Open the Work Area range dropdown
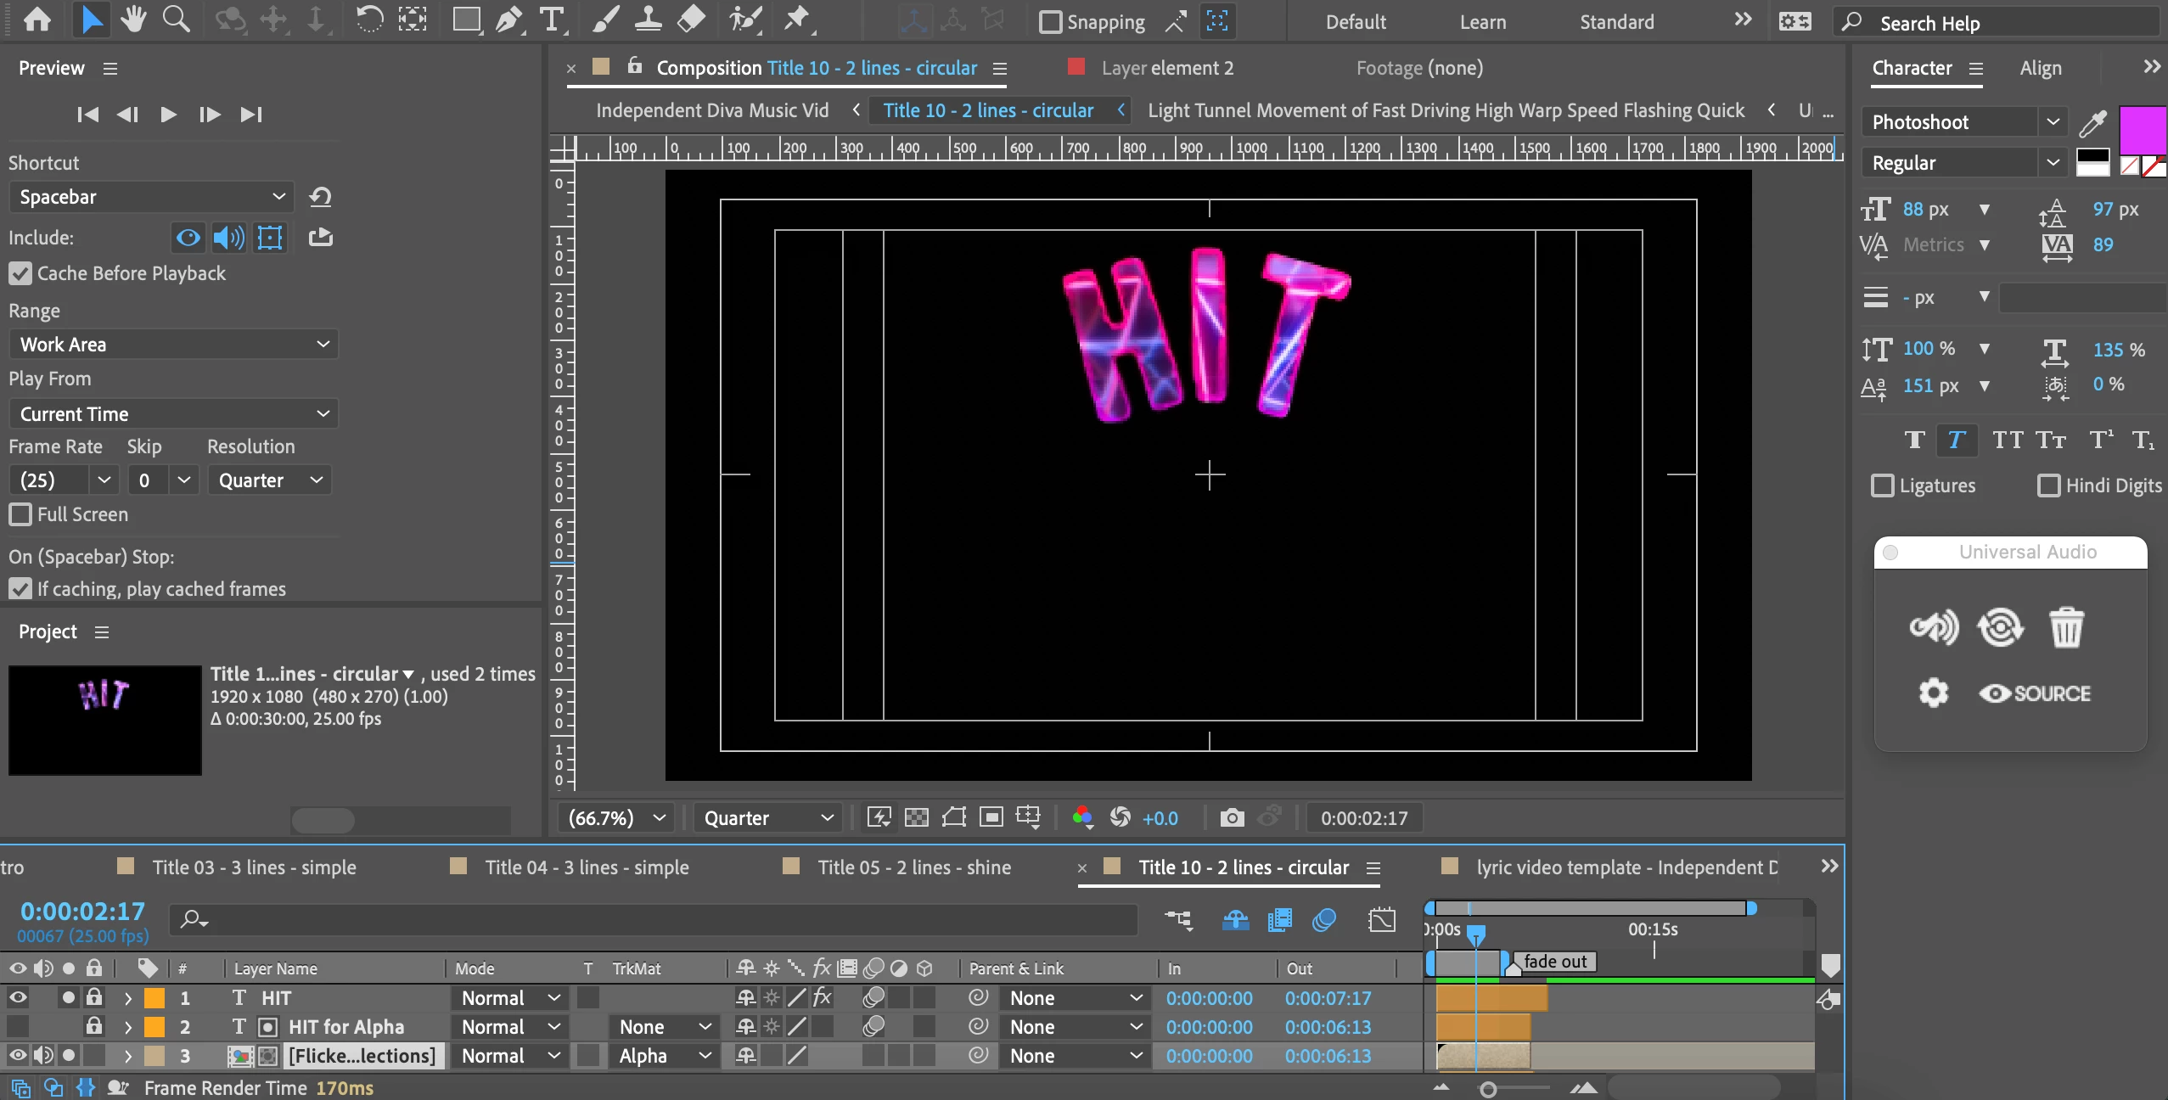This screenshot has height=1100, width=2168. [x=173, y=345]
